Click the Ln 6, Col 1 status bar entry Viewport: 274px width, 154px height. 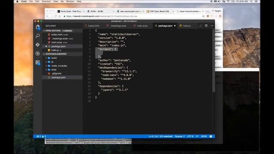161,136
